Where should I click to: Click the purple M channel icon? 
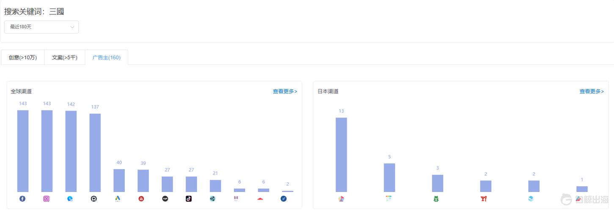click(237, 199)
